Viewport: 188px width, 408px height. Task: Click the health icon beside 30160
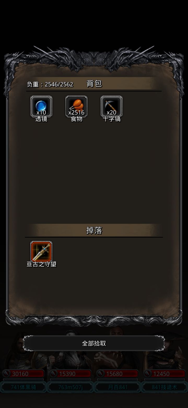coord(7,374)
